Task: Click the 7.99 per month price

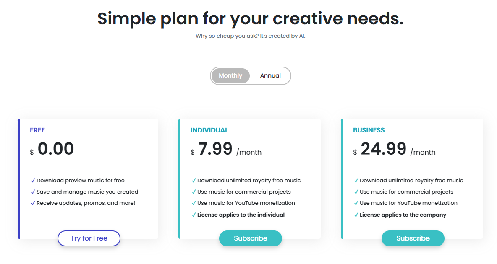Action: (215, 149)
